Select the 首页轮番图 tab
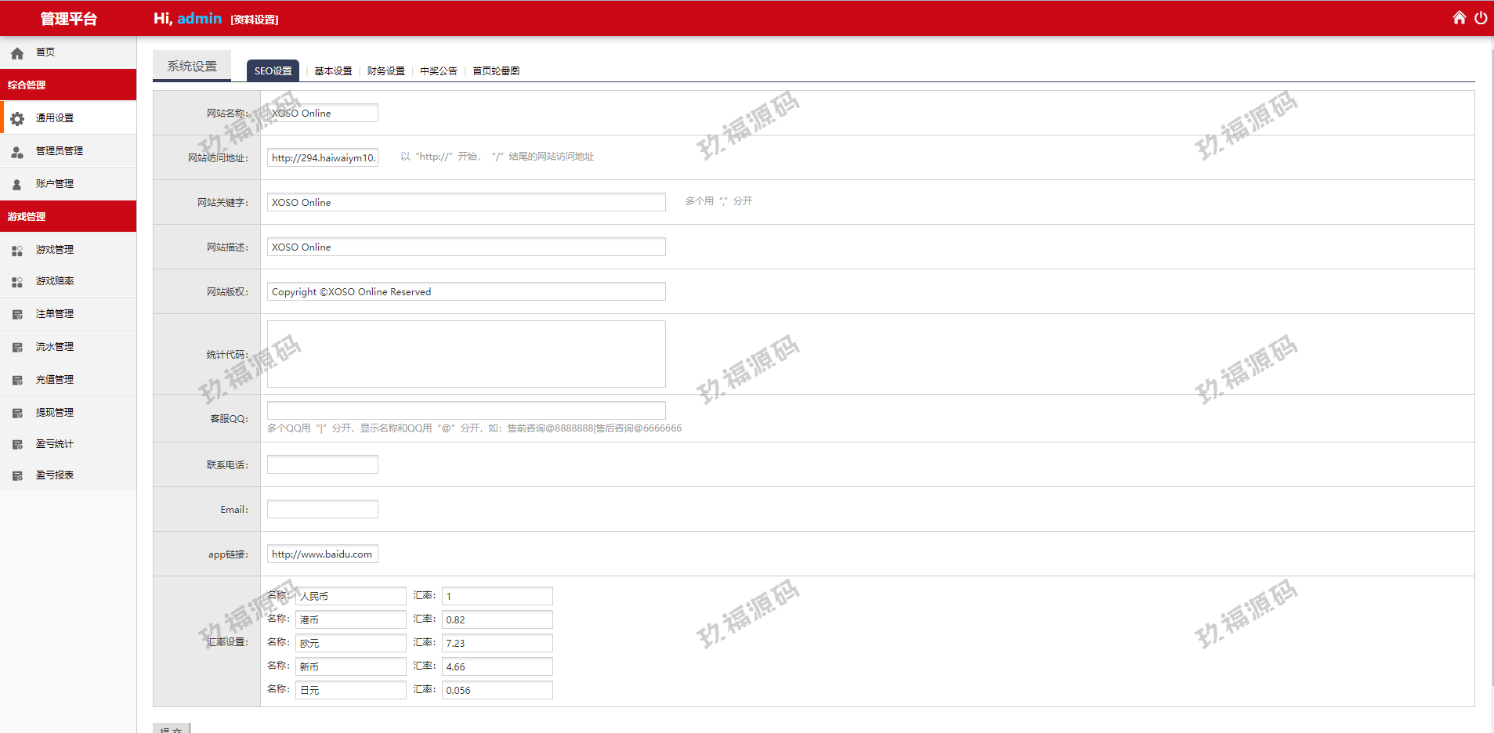Viewport: 1494px width, 733px height. (496, 71)
